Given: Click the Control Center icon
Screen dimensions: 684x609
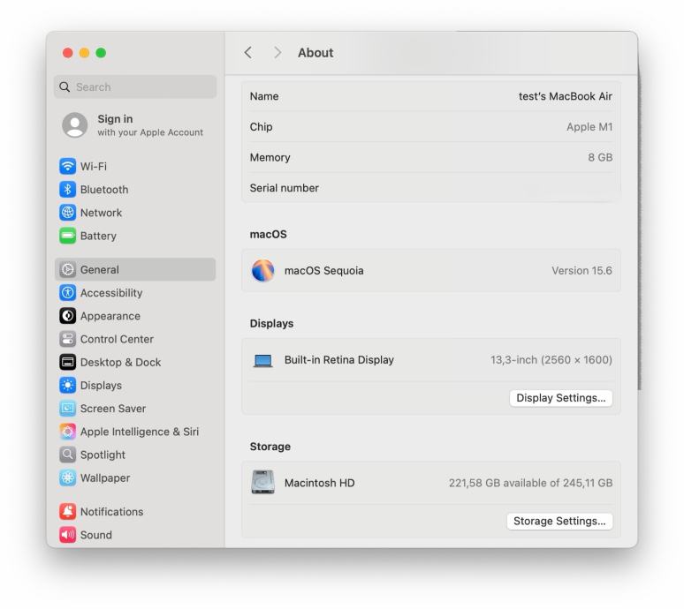Looking at the screenshot, I should tap(68, 338).
